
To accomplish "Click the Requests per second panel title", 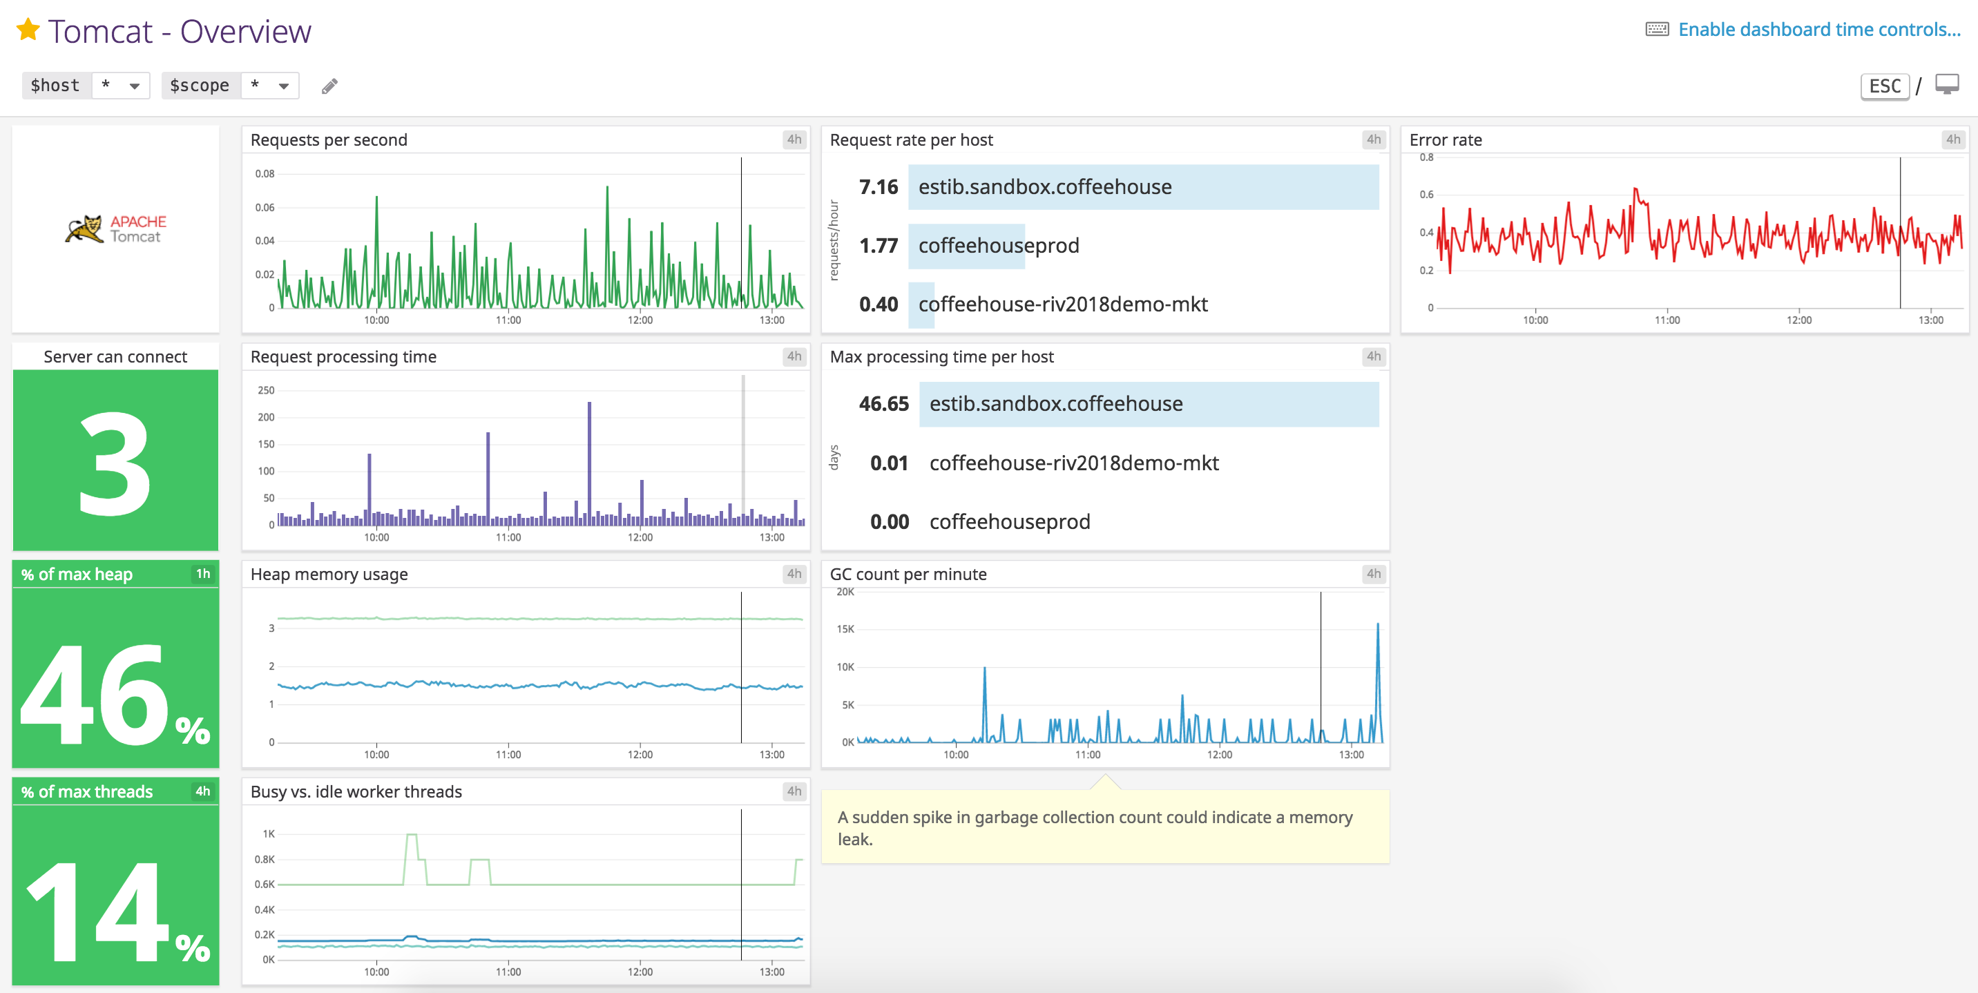I will (x=329, y=139).
